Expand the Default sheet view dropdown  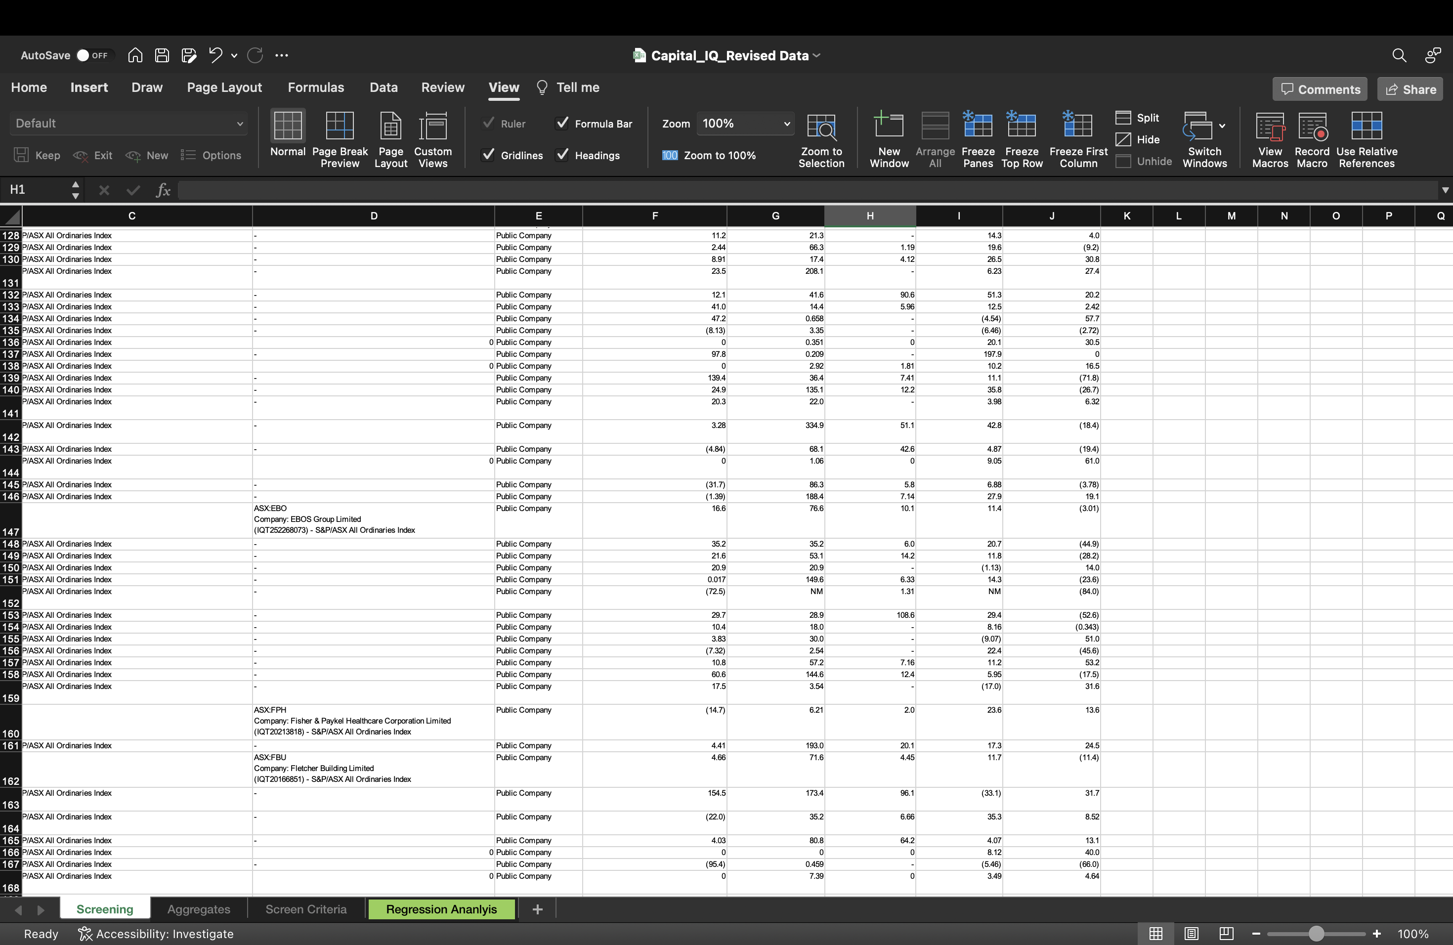(239, 124)
